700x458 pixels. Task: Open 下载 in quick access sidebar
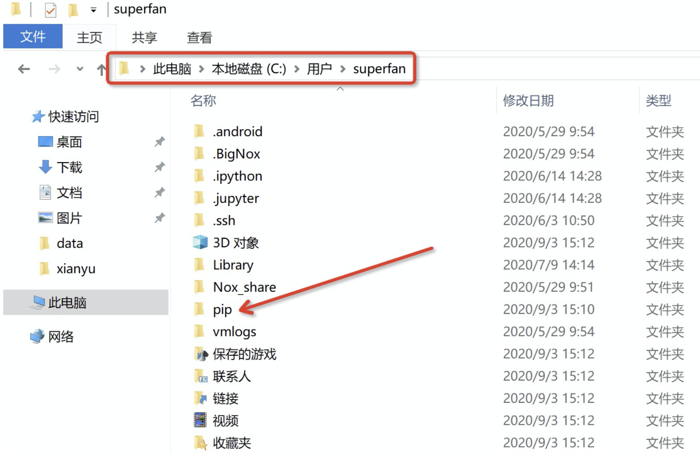pyautogui.click(x=69, y=167)
